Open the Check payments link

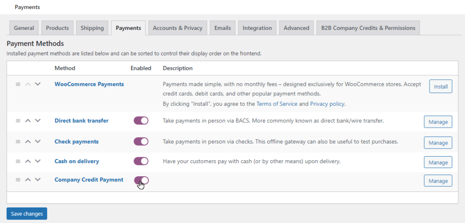tap(76, 142)
